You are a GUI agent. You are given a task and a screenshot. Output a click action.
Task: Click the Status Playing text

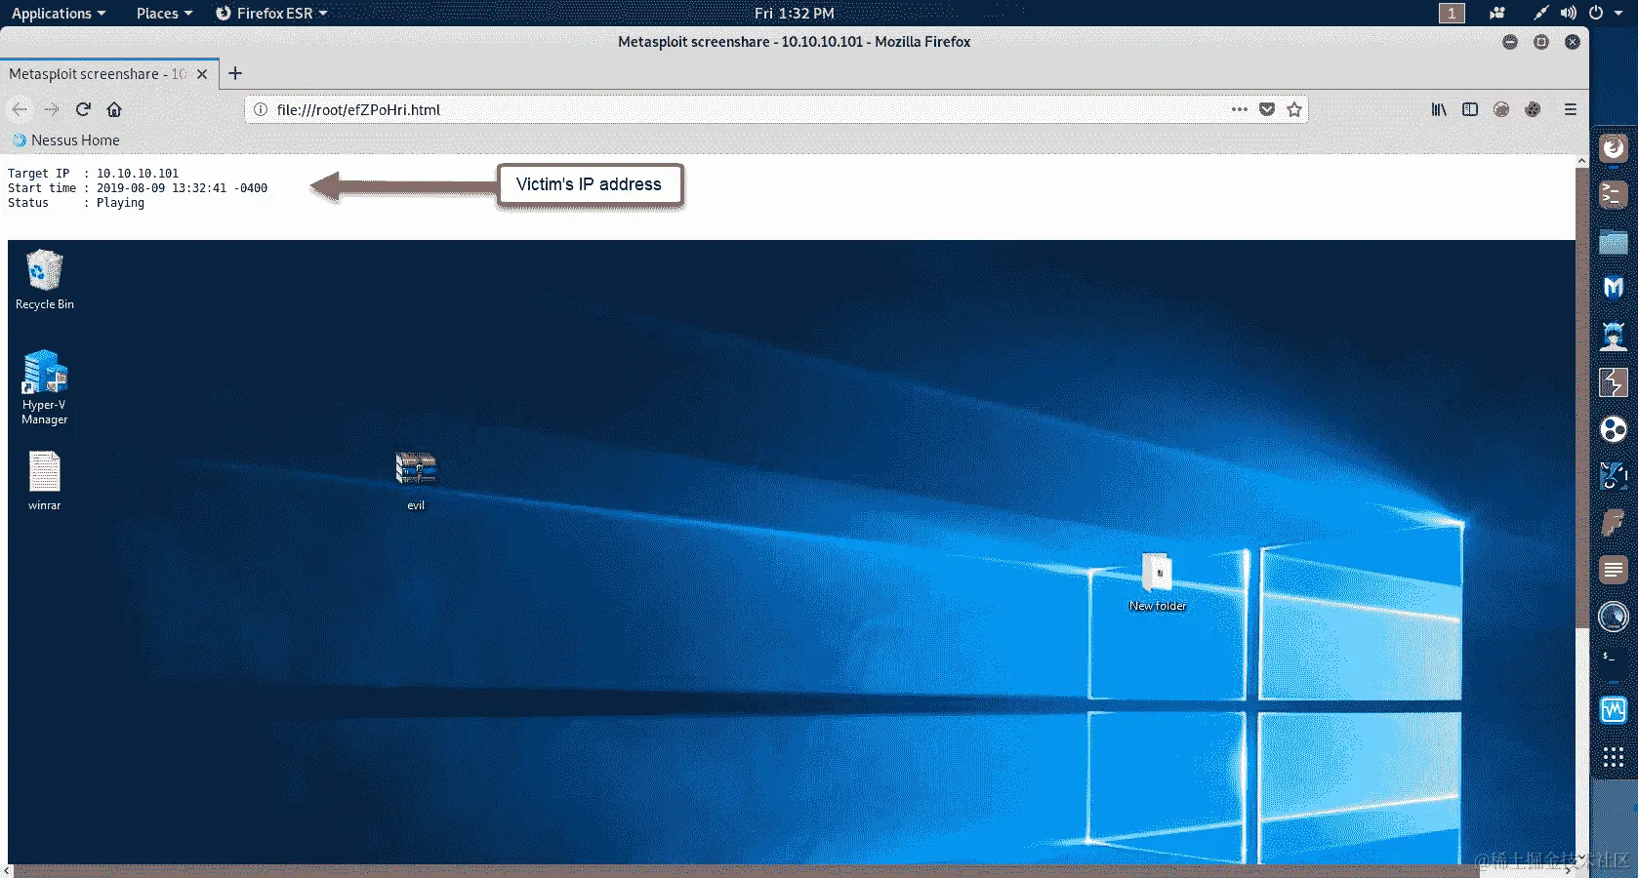pyautogui.click(x=76, y=203)
